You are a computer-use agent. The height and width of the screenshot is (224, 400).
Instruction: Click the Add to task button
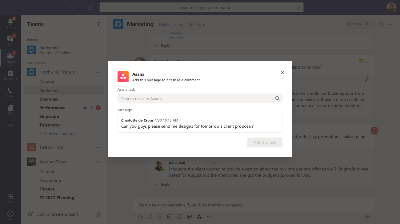tap(265, 142)
